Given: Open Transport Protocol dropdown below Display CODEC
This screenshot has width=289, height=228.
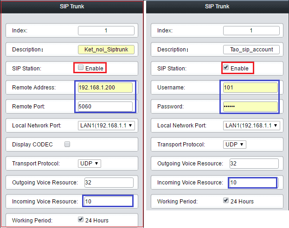Looking at the screenshot, I should pyautogui.click(x=90, y=163).
